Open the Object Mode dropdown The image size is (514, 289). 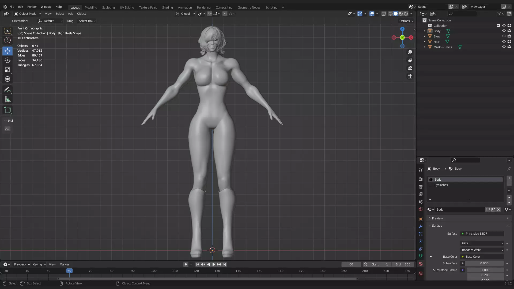tap(28, 14)
